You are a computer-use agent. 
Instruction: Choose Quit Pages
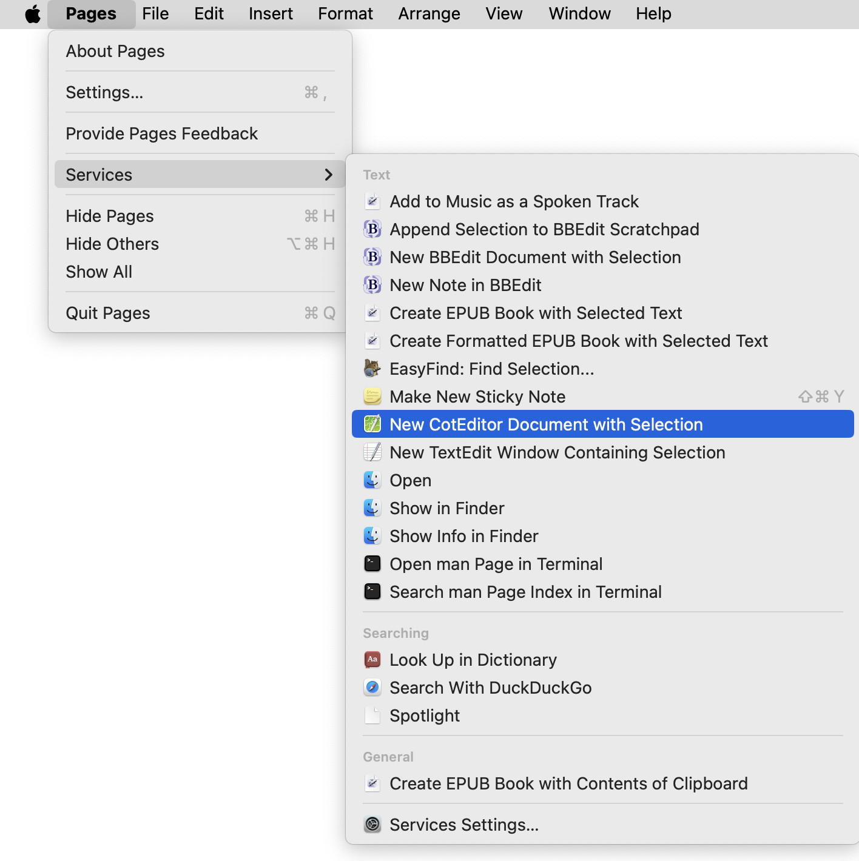(200, 313)
